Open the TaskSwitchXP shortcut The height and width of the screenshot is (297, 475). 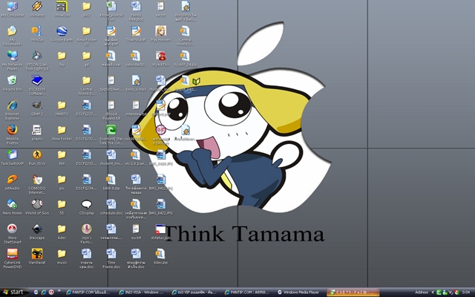pos(13,157)
